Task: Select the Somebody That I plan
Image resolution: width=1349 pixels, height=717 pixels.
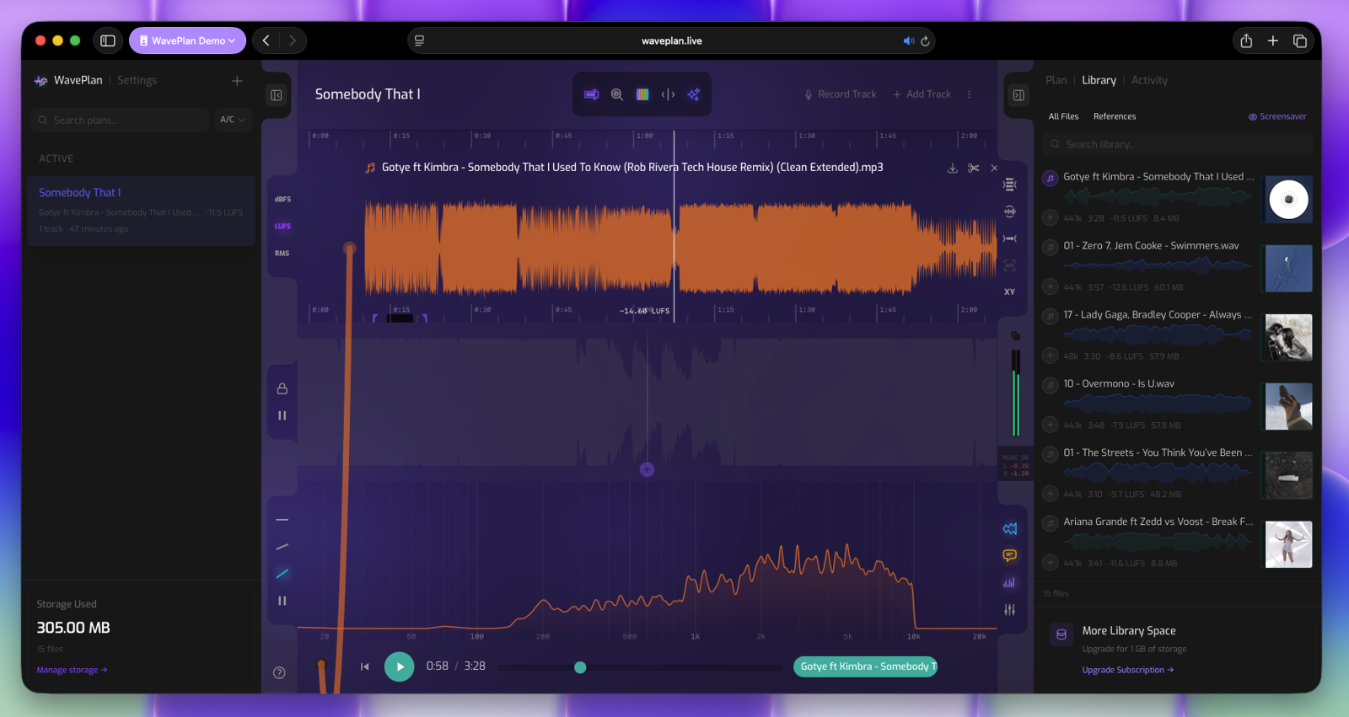Action: point(141,211)
